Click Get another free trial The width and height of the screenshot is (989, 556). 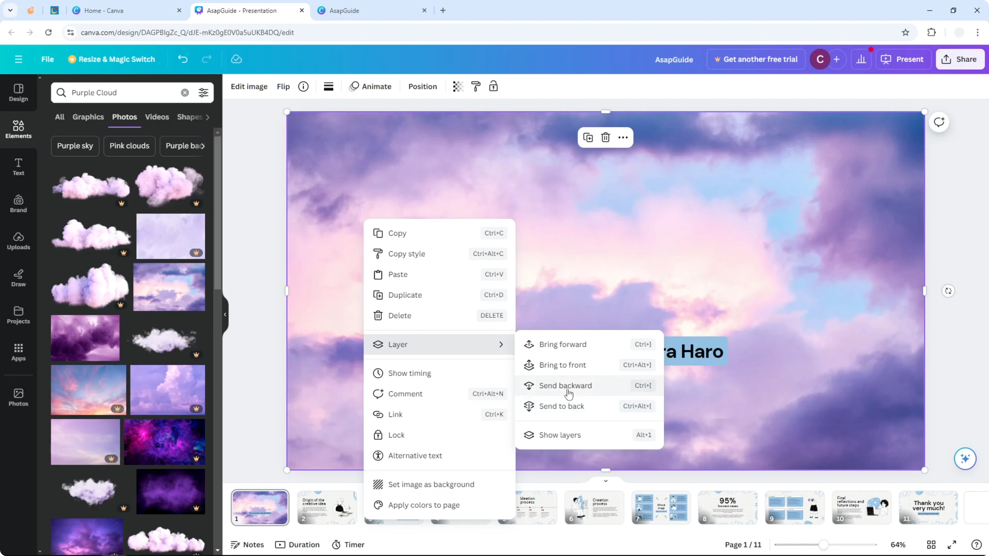755,59
